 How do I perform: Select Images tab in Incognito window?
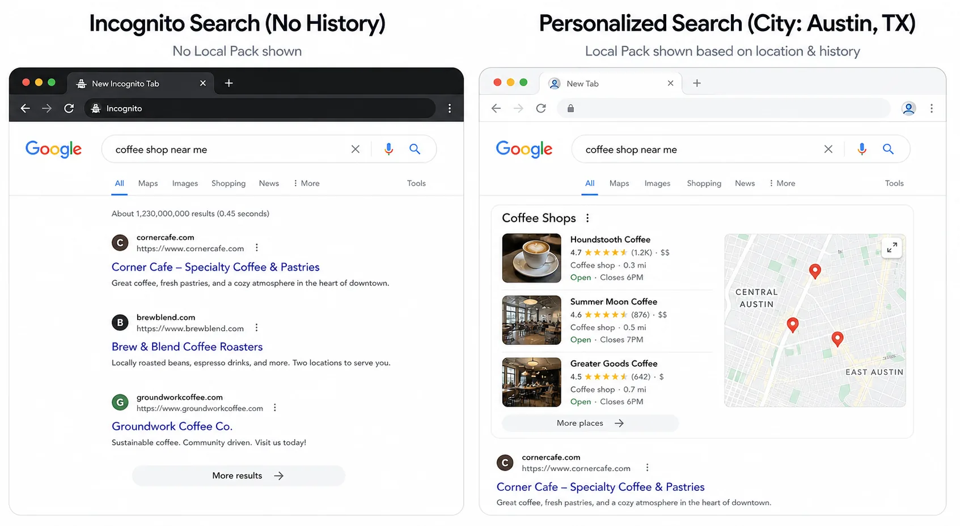pos(185,183)
